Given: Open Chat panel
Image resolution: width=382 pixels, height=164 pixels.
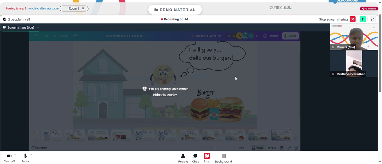Looking at the screenshot, I should 195,158.
